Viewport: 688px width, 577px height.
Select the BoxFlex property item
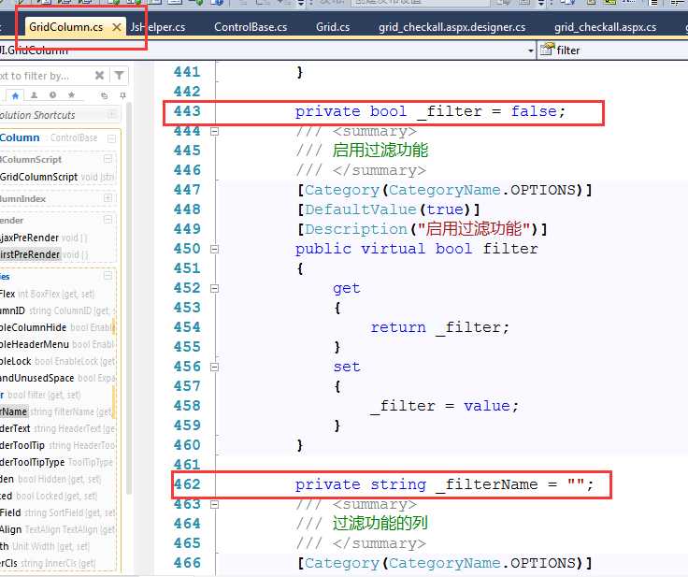(48, 294)
